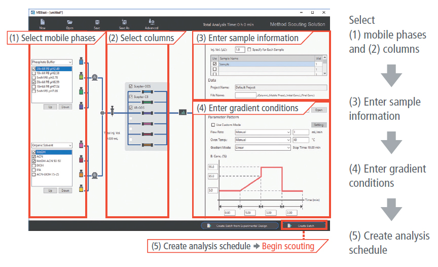Check the 10mM PB pH7.04 checkbox
The height and width of the screenshot is (267, 438).
point(34,87)
